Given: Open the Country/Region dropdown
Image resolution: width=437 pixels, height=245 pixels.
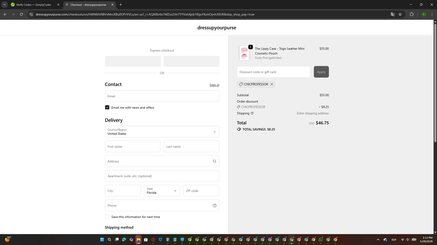Looking at the screenshot, I should click(162, 132).
